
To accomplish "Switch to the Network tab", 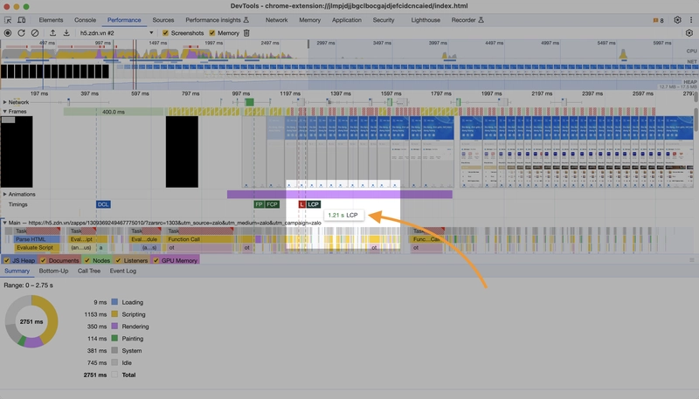I will [x=276, y=20].
